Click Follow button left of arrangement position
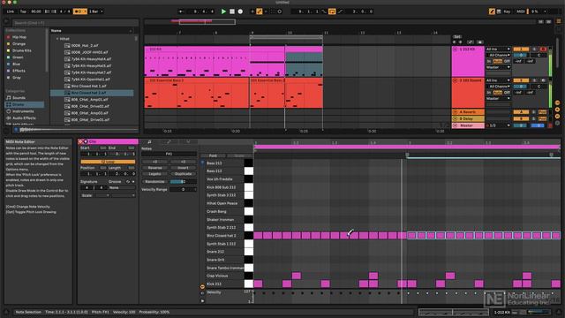565x318 pixels. click(x=181, y=11)
